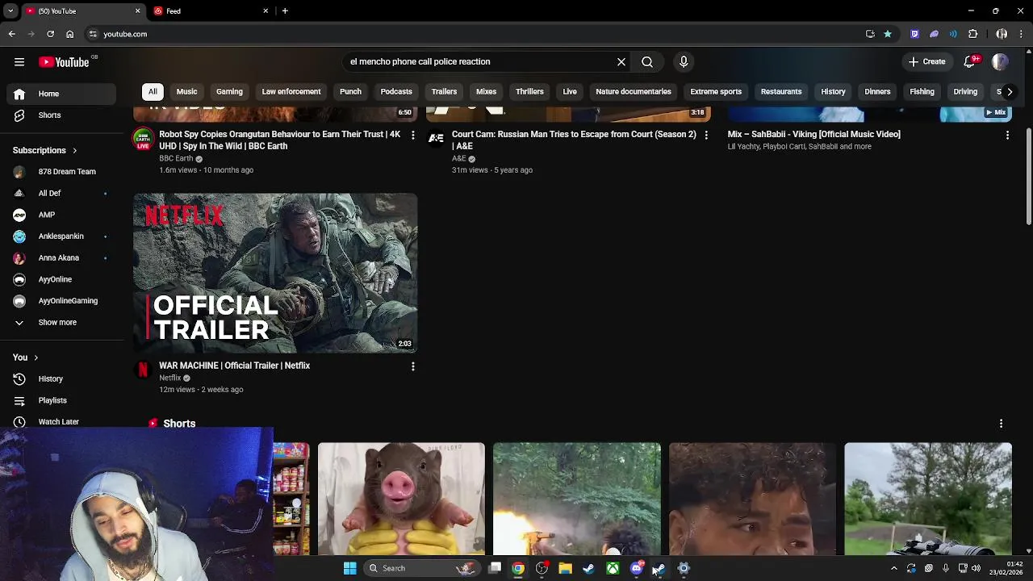The width and height of the screenshot is (1033, 581).
Task: Select the Extreme sports chip
Action: (x=716, y=92)
